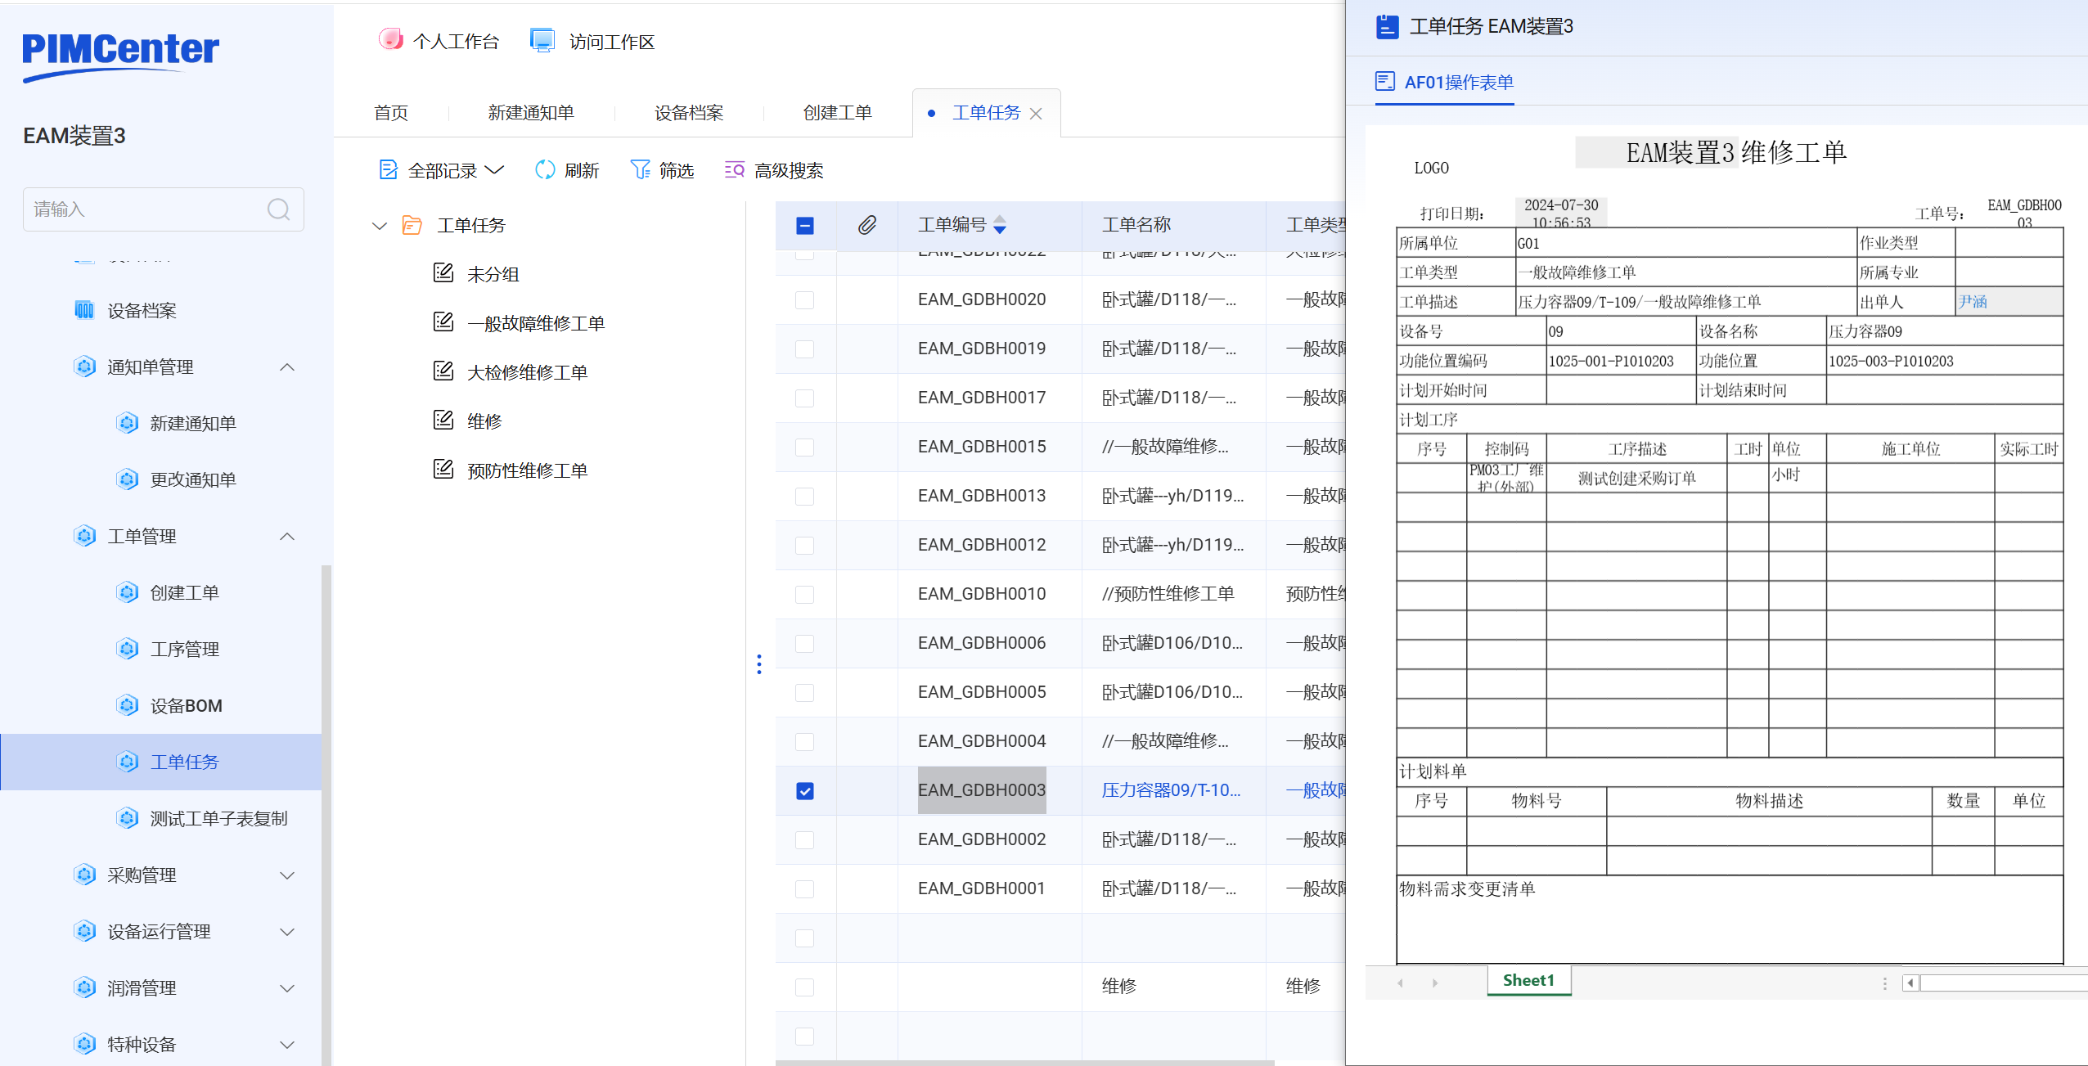
Task: Click the search magnifier in sidebar
Action: pyautogui.click(x=279, y=209)
